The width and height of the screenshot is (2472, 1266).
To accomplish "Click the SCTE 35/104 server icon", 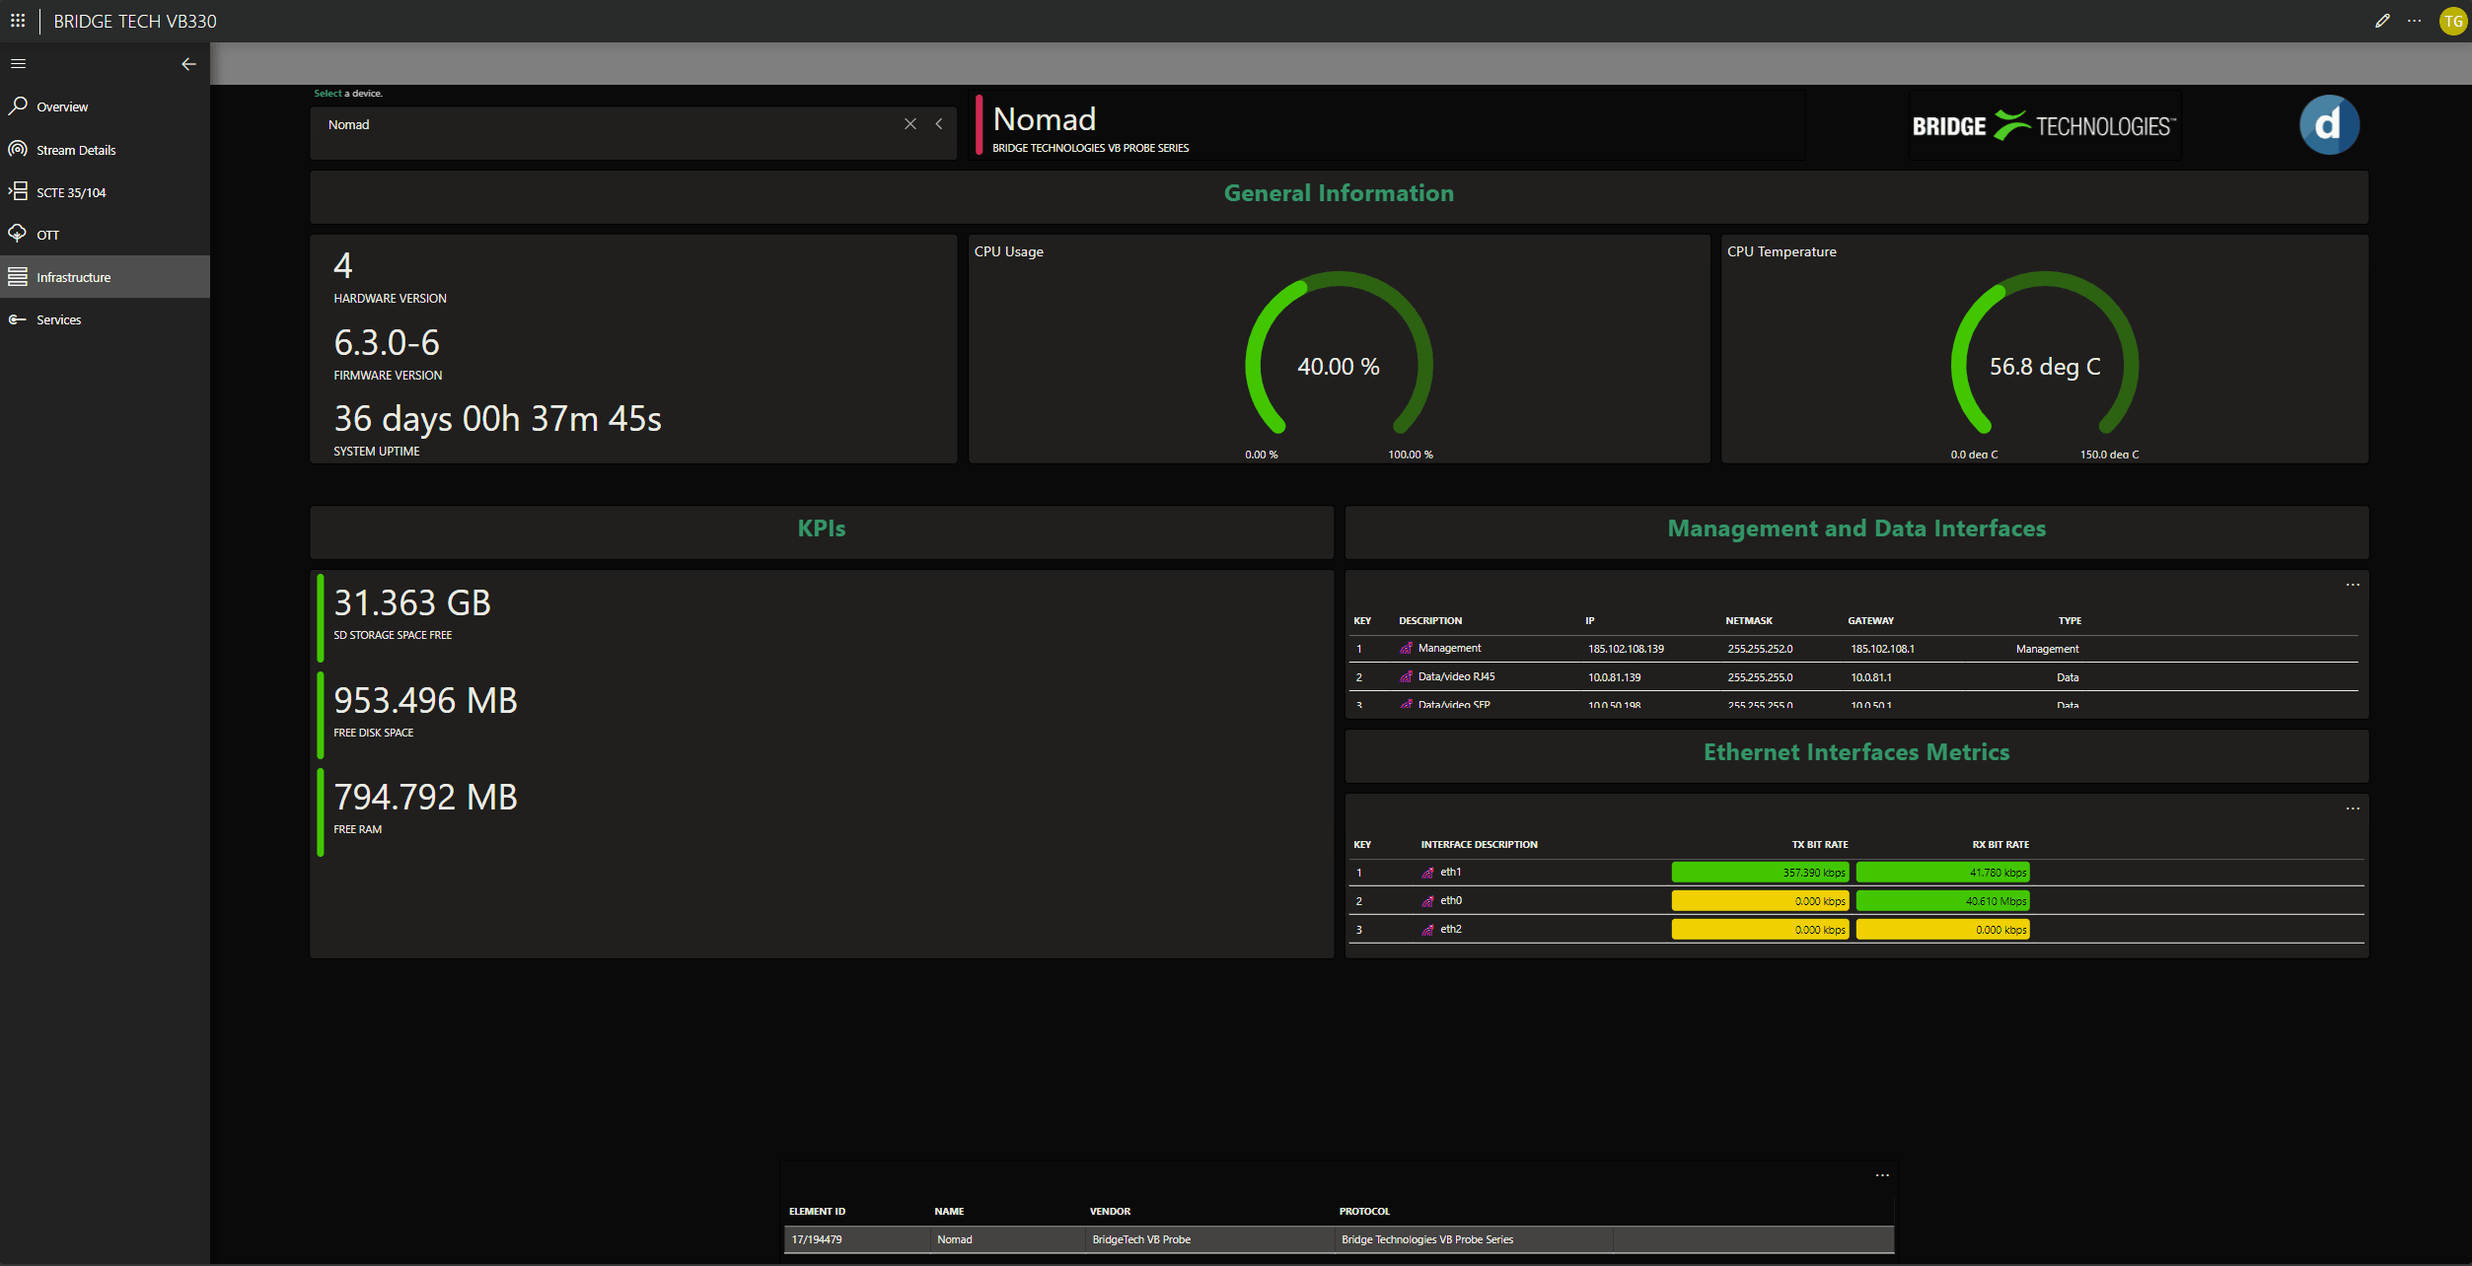I will click(x=18, y=191).
